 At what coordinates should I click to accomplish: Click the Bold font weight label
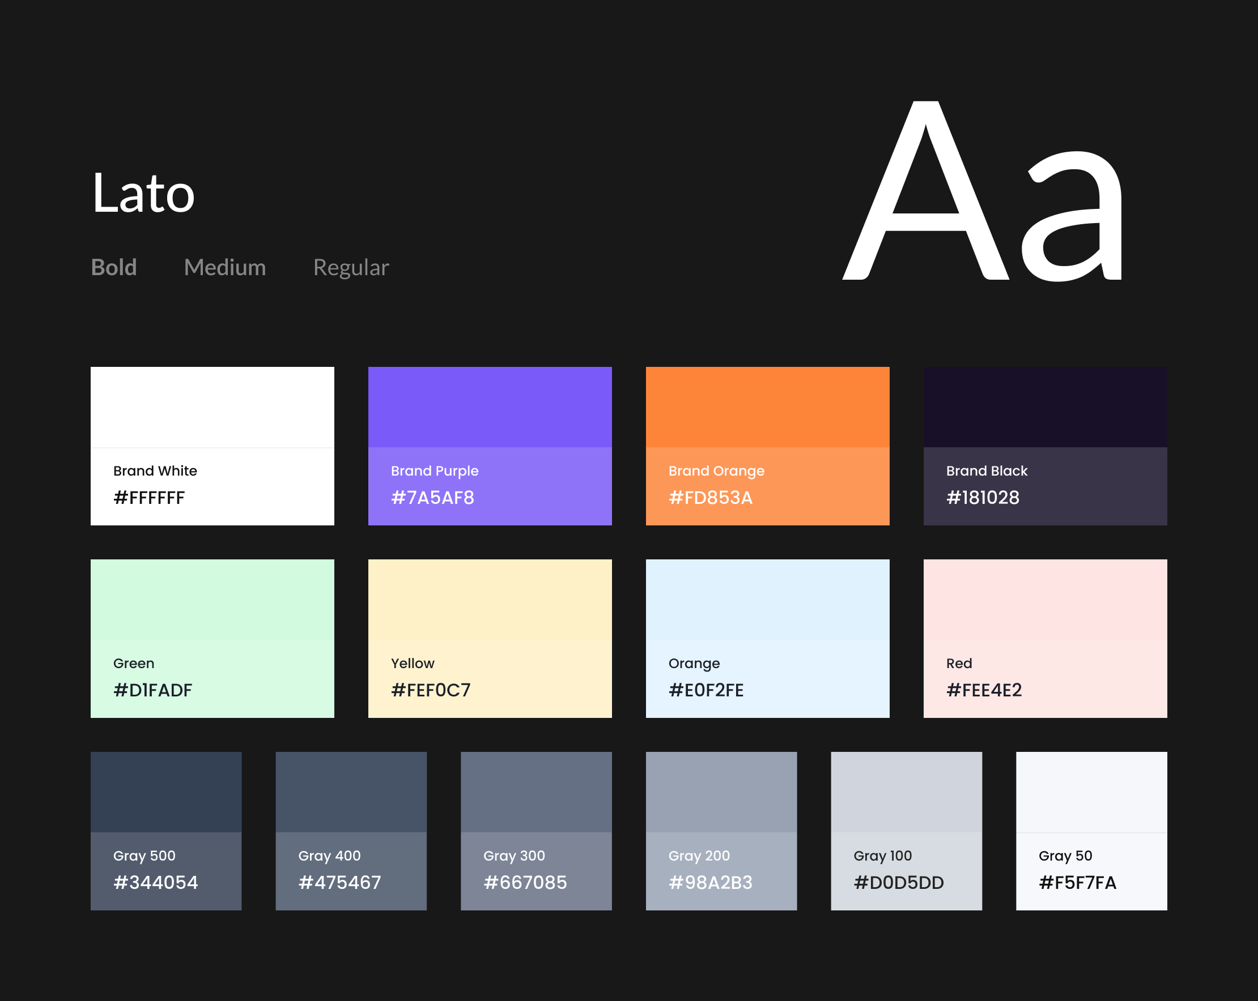[x=114, y=268]
